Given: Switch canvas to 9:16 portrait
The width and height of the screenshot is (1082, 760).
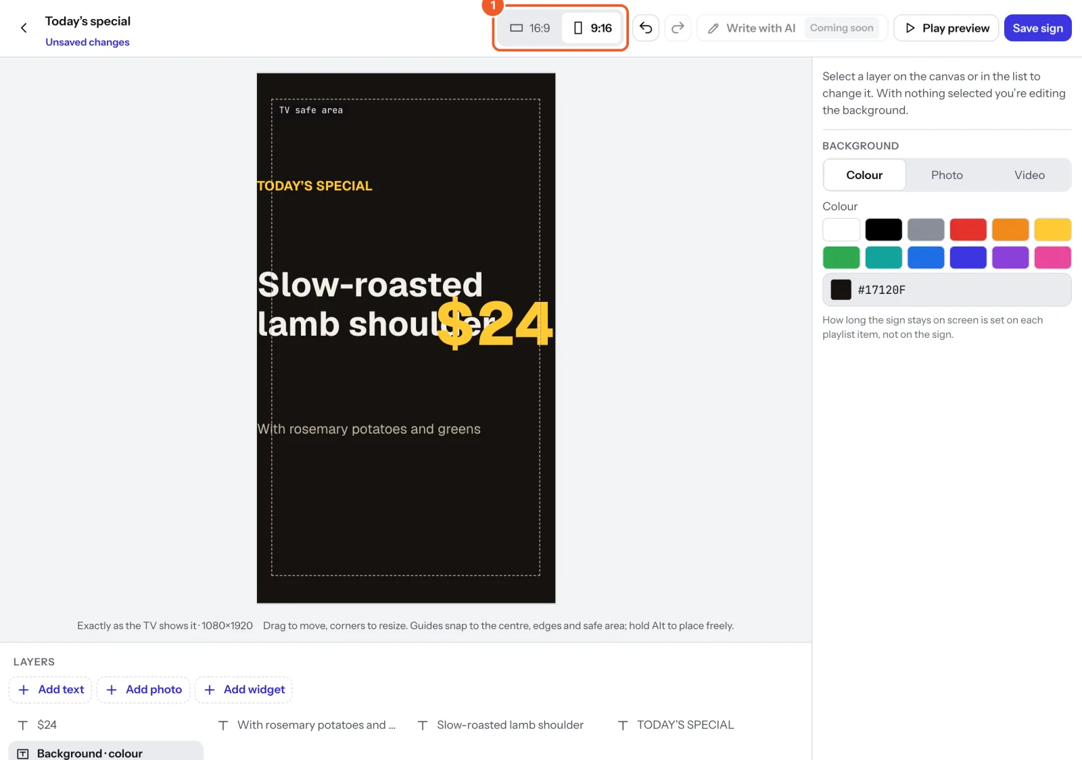Looking at the screenshot, I should pyautogui.click(x=592, y=28).
